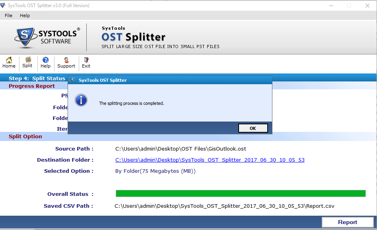377x230 pixels.
Task: Select the Split toolbar icon
Action: click(27, 62)
